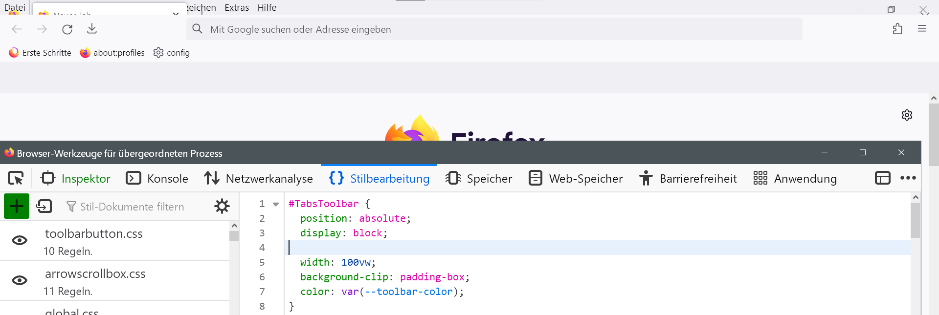Viewport: 939px width, 315px height.
Task: Click the address bar search field
Action: tap(494, 29)
